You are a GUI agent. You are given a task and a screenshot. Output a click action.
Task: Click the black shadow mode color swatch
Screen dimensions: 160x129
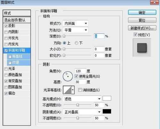click(107, 111)
